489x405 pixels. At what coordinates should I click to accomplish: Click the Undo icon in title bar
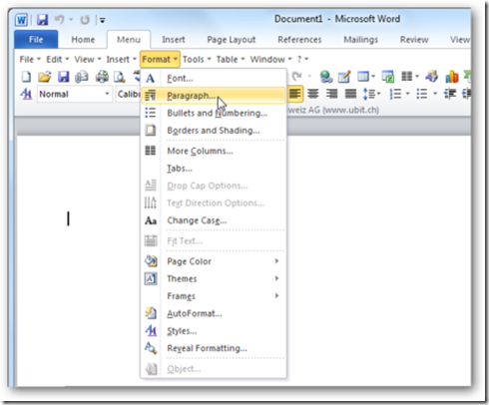tap(59, 20)
